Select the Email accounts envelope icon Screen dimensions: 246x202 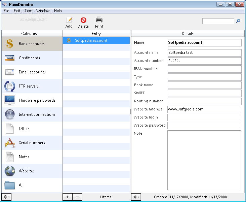click(9, 72)
